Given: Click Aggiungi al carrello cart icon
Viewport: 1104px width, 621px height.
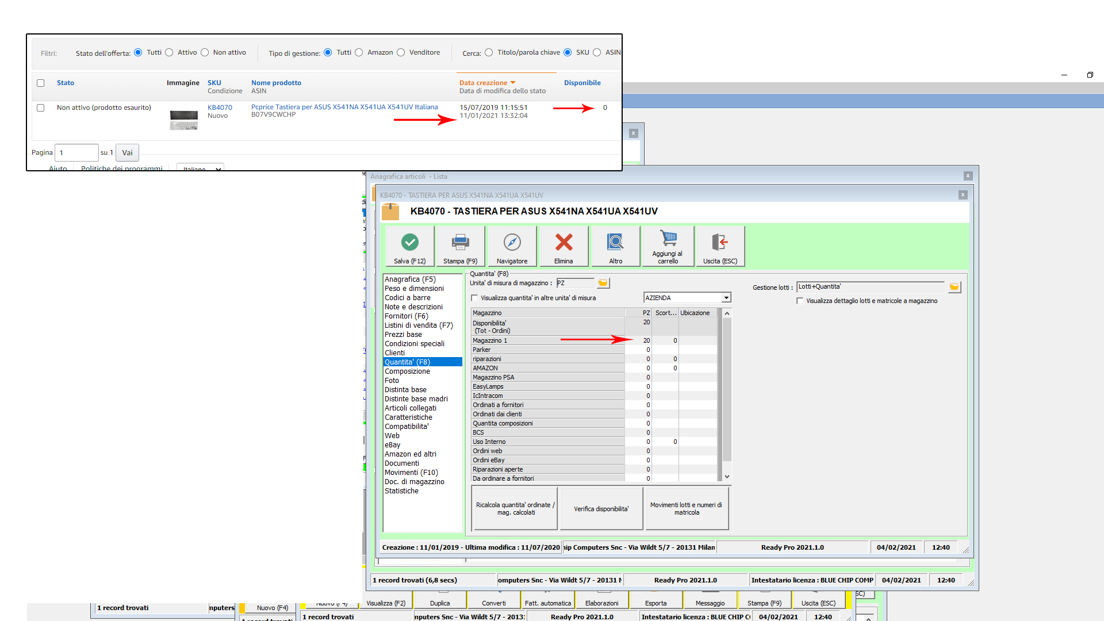Looking at the screenshot, I should 668,246.
